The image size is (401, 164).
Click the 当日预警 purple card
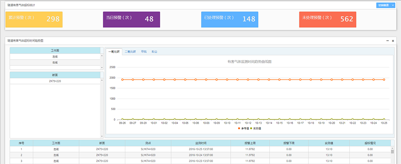pyautogui.click(x=132, y=19)
